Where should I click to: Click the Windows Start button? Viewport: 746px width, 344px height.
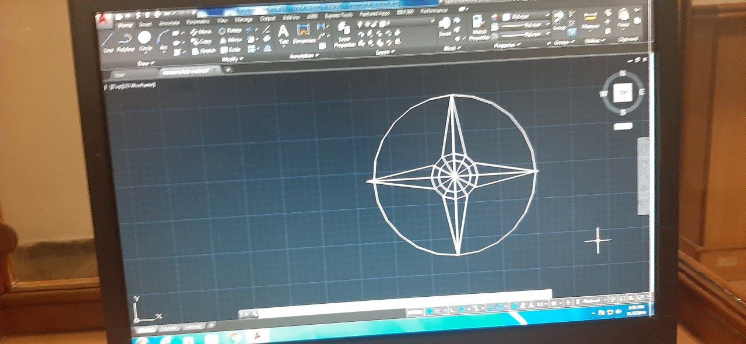142,341
